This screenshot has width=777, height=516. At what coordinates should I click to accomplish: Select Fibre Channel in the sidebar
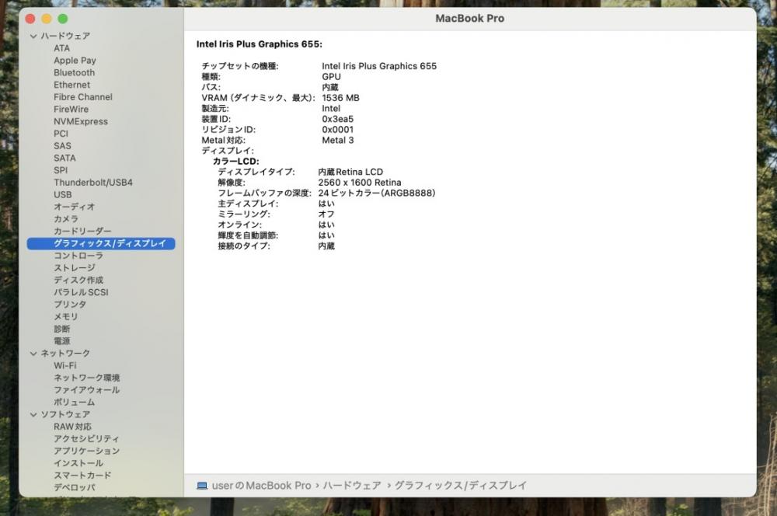coord(83,97)
